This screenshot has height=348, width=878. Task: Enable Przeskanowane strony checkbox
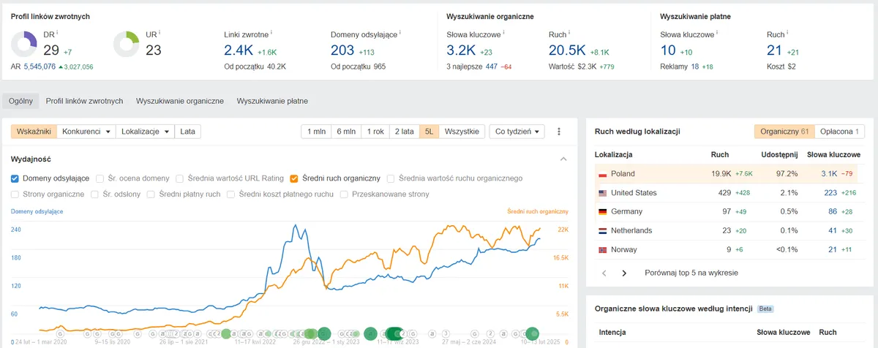(x=345, y=194)
